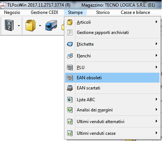Expand the Etichette submenu arrow
Screen dimensions: 162x141
157,44
